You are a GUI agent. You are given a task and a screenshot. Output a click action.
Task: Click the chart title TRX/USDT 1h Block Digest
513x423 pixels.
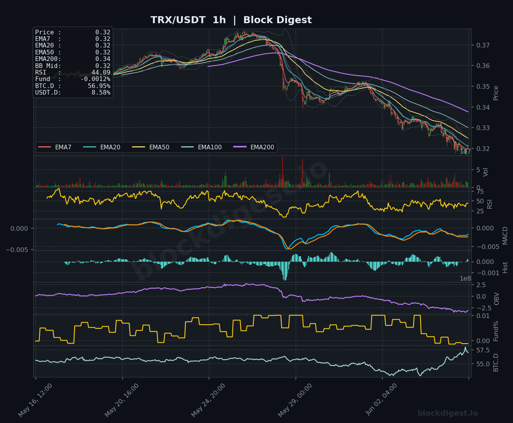231,20
